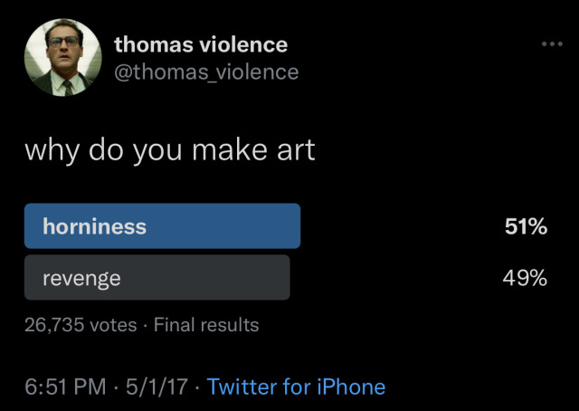This screenshot has width=579, height=411.
Task: Click the 5/1/17 tweet date
Action: [x=158, y=387]
